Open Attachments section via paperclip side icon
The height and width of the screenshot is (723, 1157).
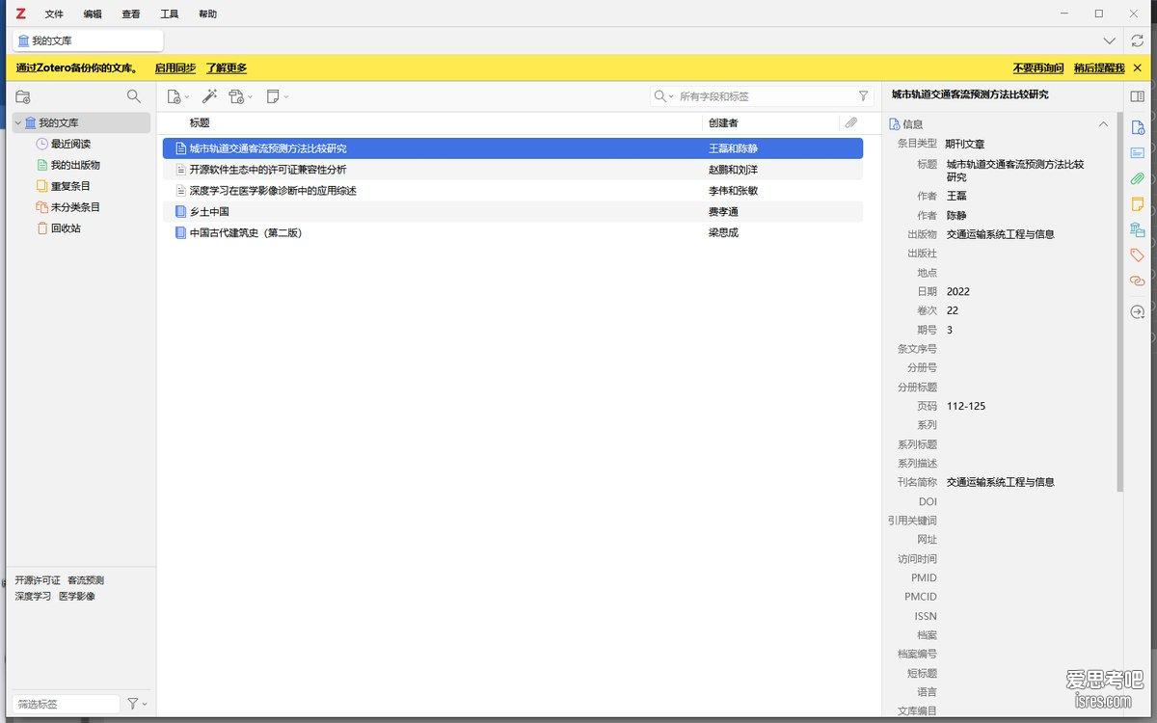(x=1138, y=178)
